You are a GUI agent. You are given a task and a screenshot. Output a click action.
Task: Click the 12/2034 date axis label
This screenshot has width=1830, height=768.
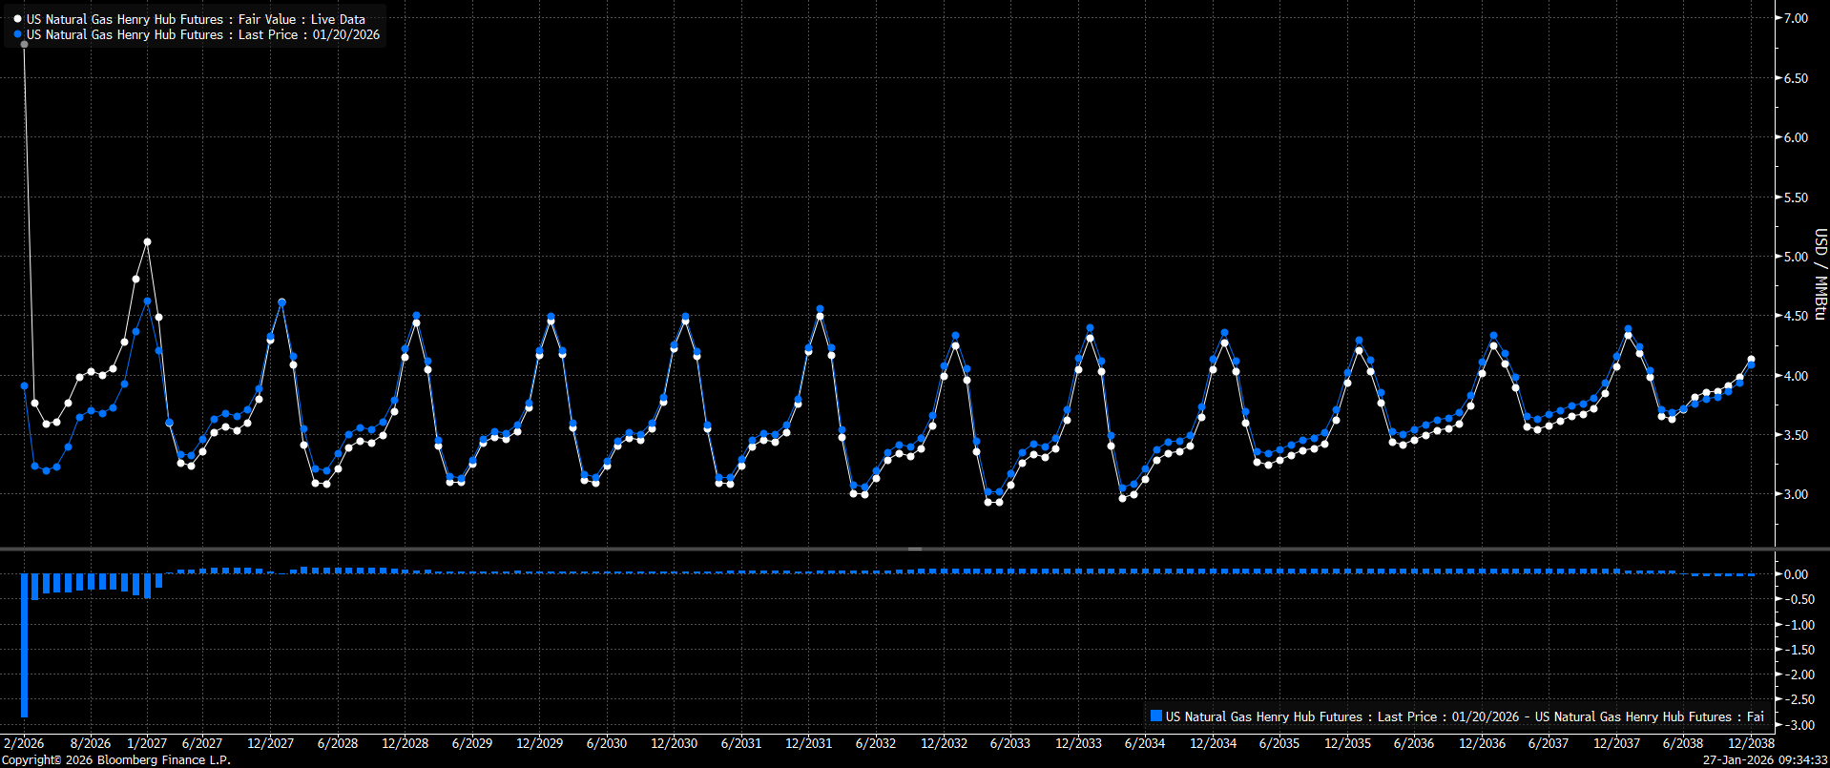[x=1214, y=743]
